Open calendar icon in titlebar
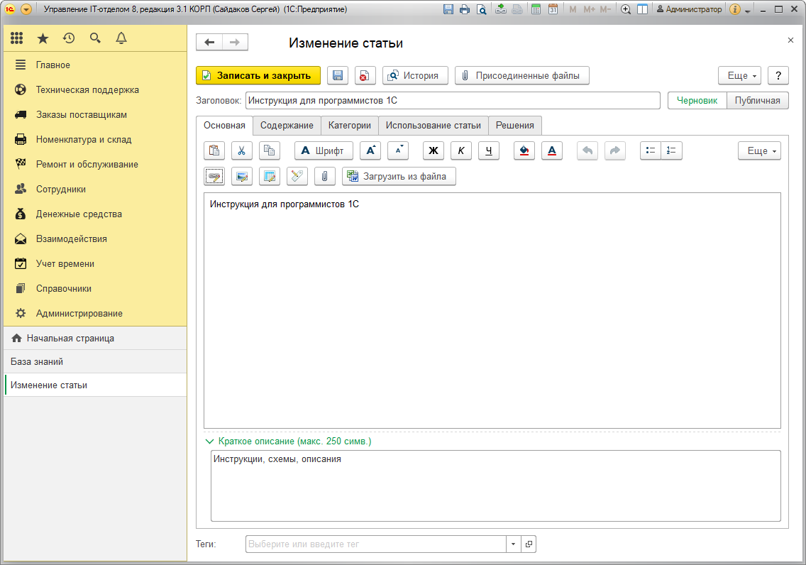This screenshot has width=806, height=565. click(553, 9)
